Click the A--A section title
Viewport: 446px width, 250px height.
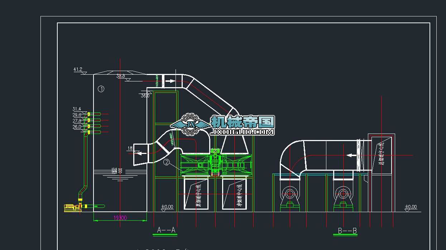(x=166, y=229)
